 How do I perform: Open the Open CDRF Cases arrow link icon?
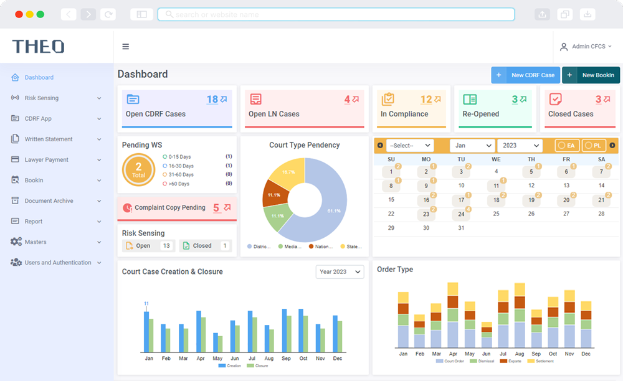(x=224, y=99)
